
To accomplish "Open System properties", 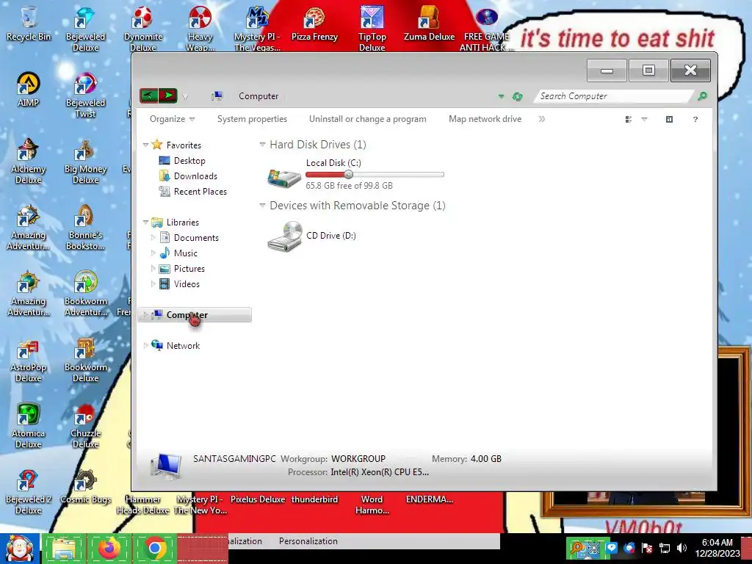I will [252, 119].
